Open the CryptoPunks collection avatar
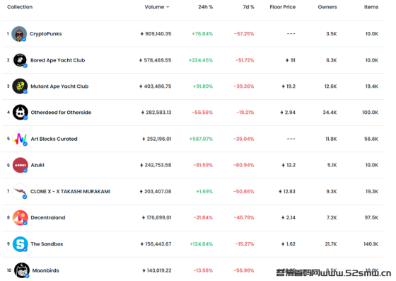Screen dimensions: 396x281 19,34
